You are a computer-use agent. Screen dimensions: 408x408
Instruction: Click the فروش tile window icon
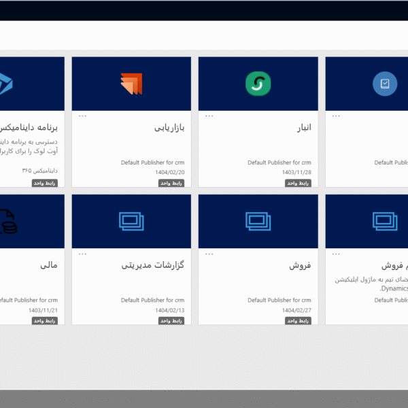[258, 220]
